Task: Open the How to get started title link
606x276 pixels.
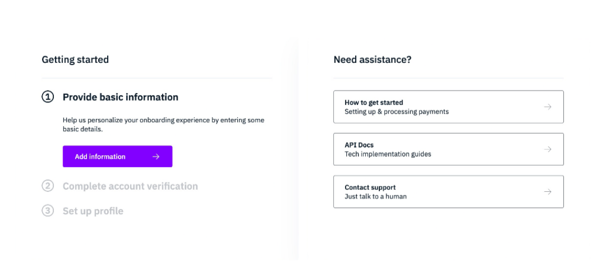Action: [x=374, y=102]
